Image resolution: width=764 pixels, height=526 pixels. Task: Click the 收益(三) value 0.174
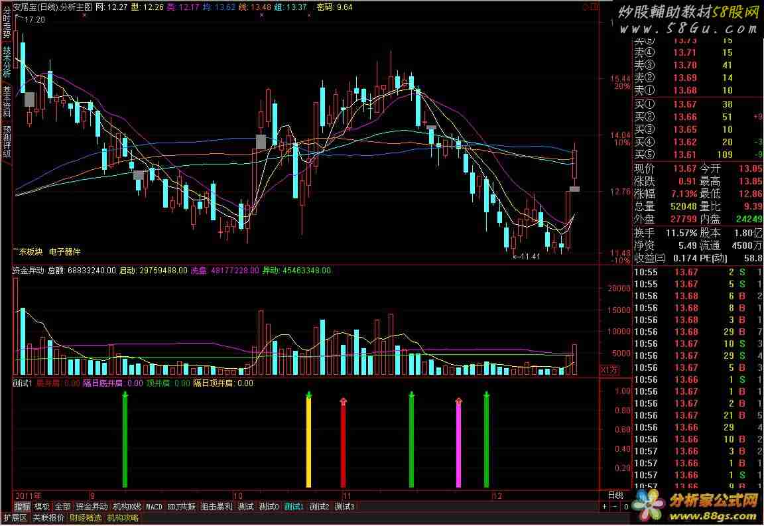(x=685, y=259)
